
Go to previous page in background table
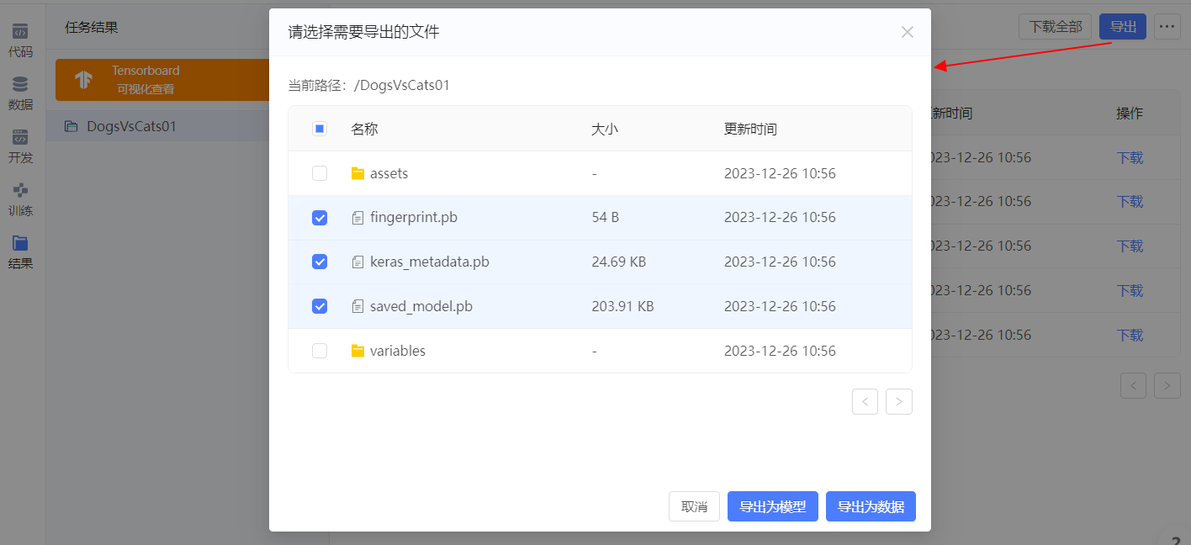[1134, 385]
